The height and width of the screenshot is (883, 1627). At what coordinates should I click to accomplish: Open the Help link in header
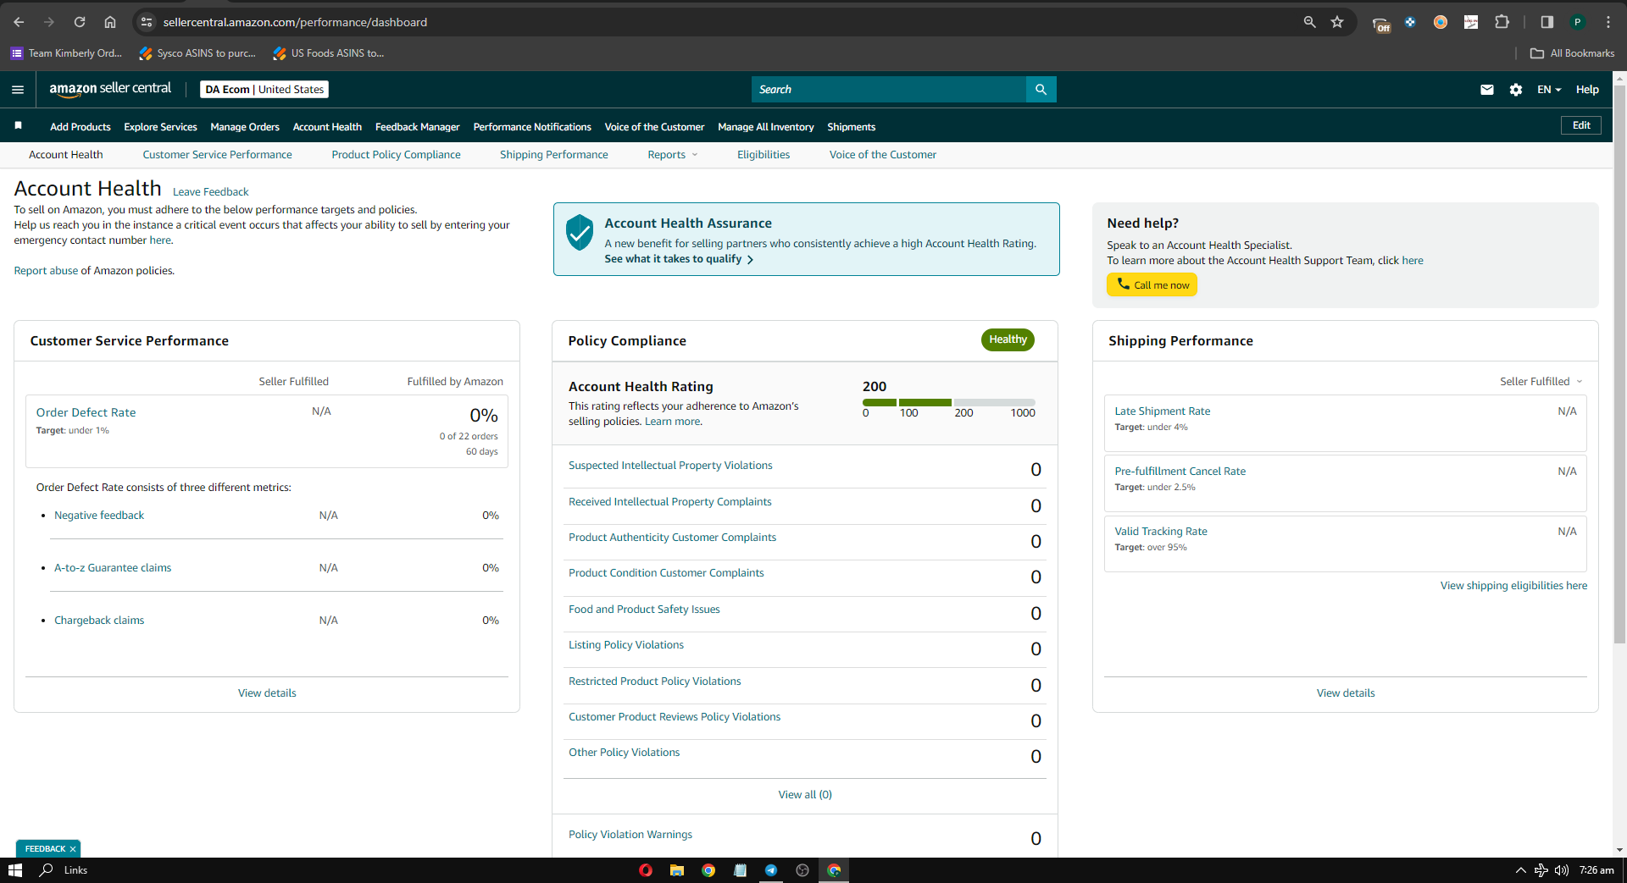coord(1587,90)
